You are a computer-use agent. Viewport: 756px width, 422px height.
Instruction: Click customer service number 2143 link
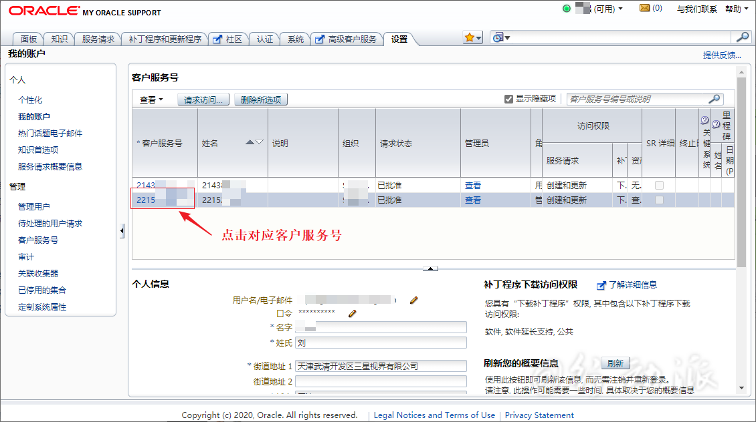(146, 185)
